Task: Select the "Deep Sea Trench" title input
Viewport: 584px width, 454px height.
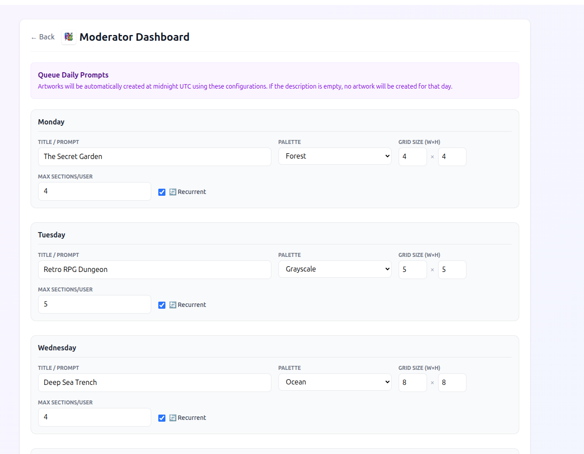Action: click(154, 383)
